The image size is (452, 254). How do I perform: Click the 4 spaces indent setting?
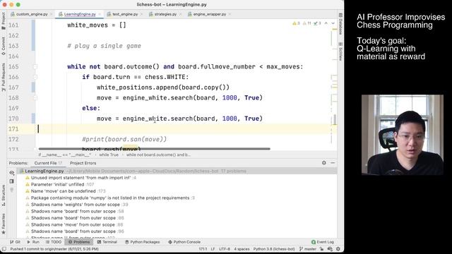(242, 249)
